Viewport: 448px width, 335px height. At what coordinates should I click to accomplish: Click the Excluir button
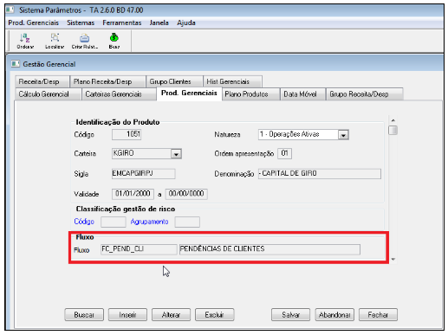(x=215, y=315)
